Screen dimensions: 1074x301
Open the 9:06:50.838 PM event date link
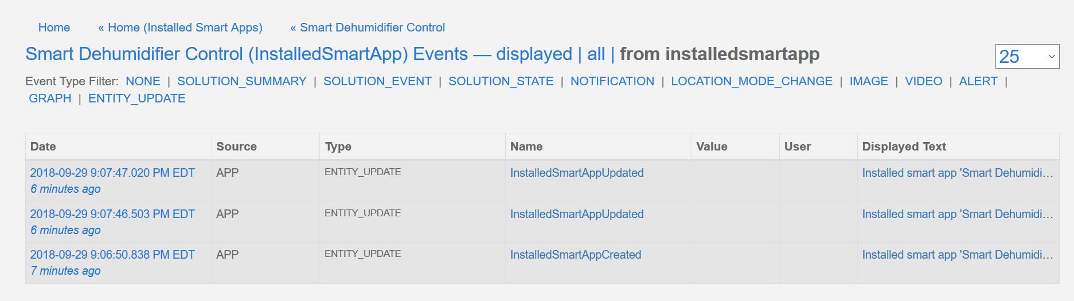[112, 255]
